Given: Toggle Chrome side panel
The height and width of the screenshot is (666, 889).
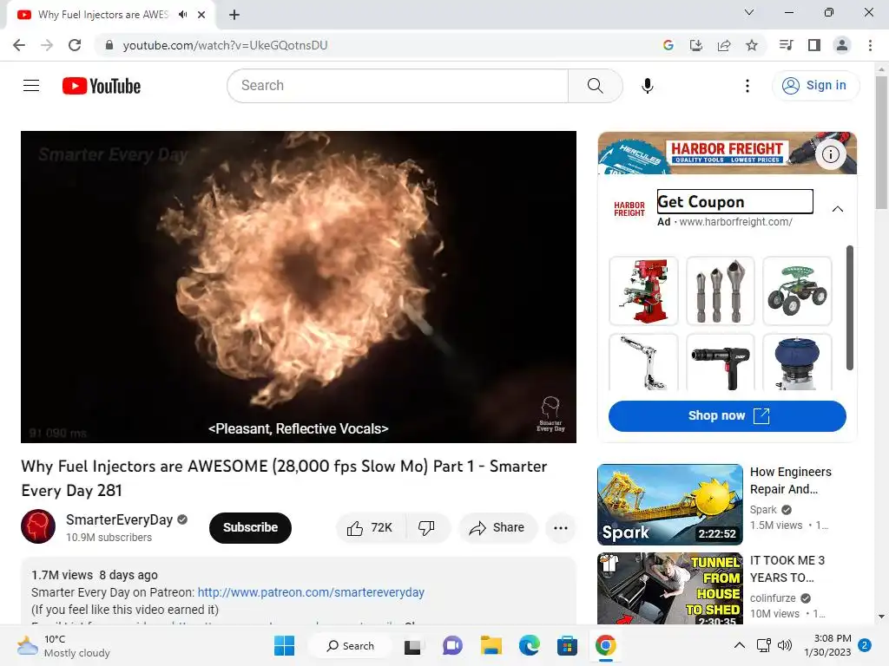Looking at the screenshot, I should tap(813, 45).
